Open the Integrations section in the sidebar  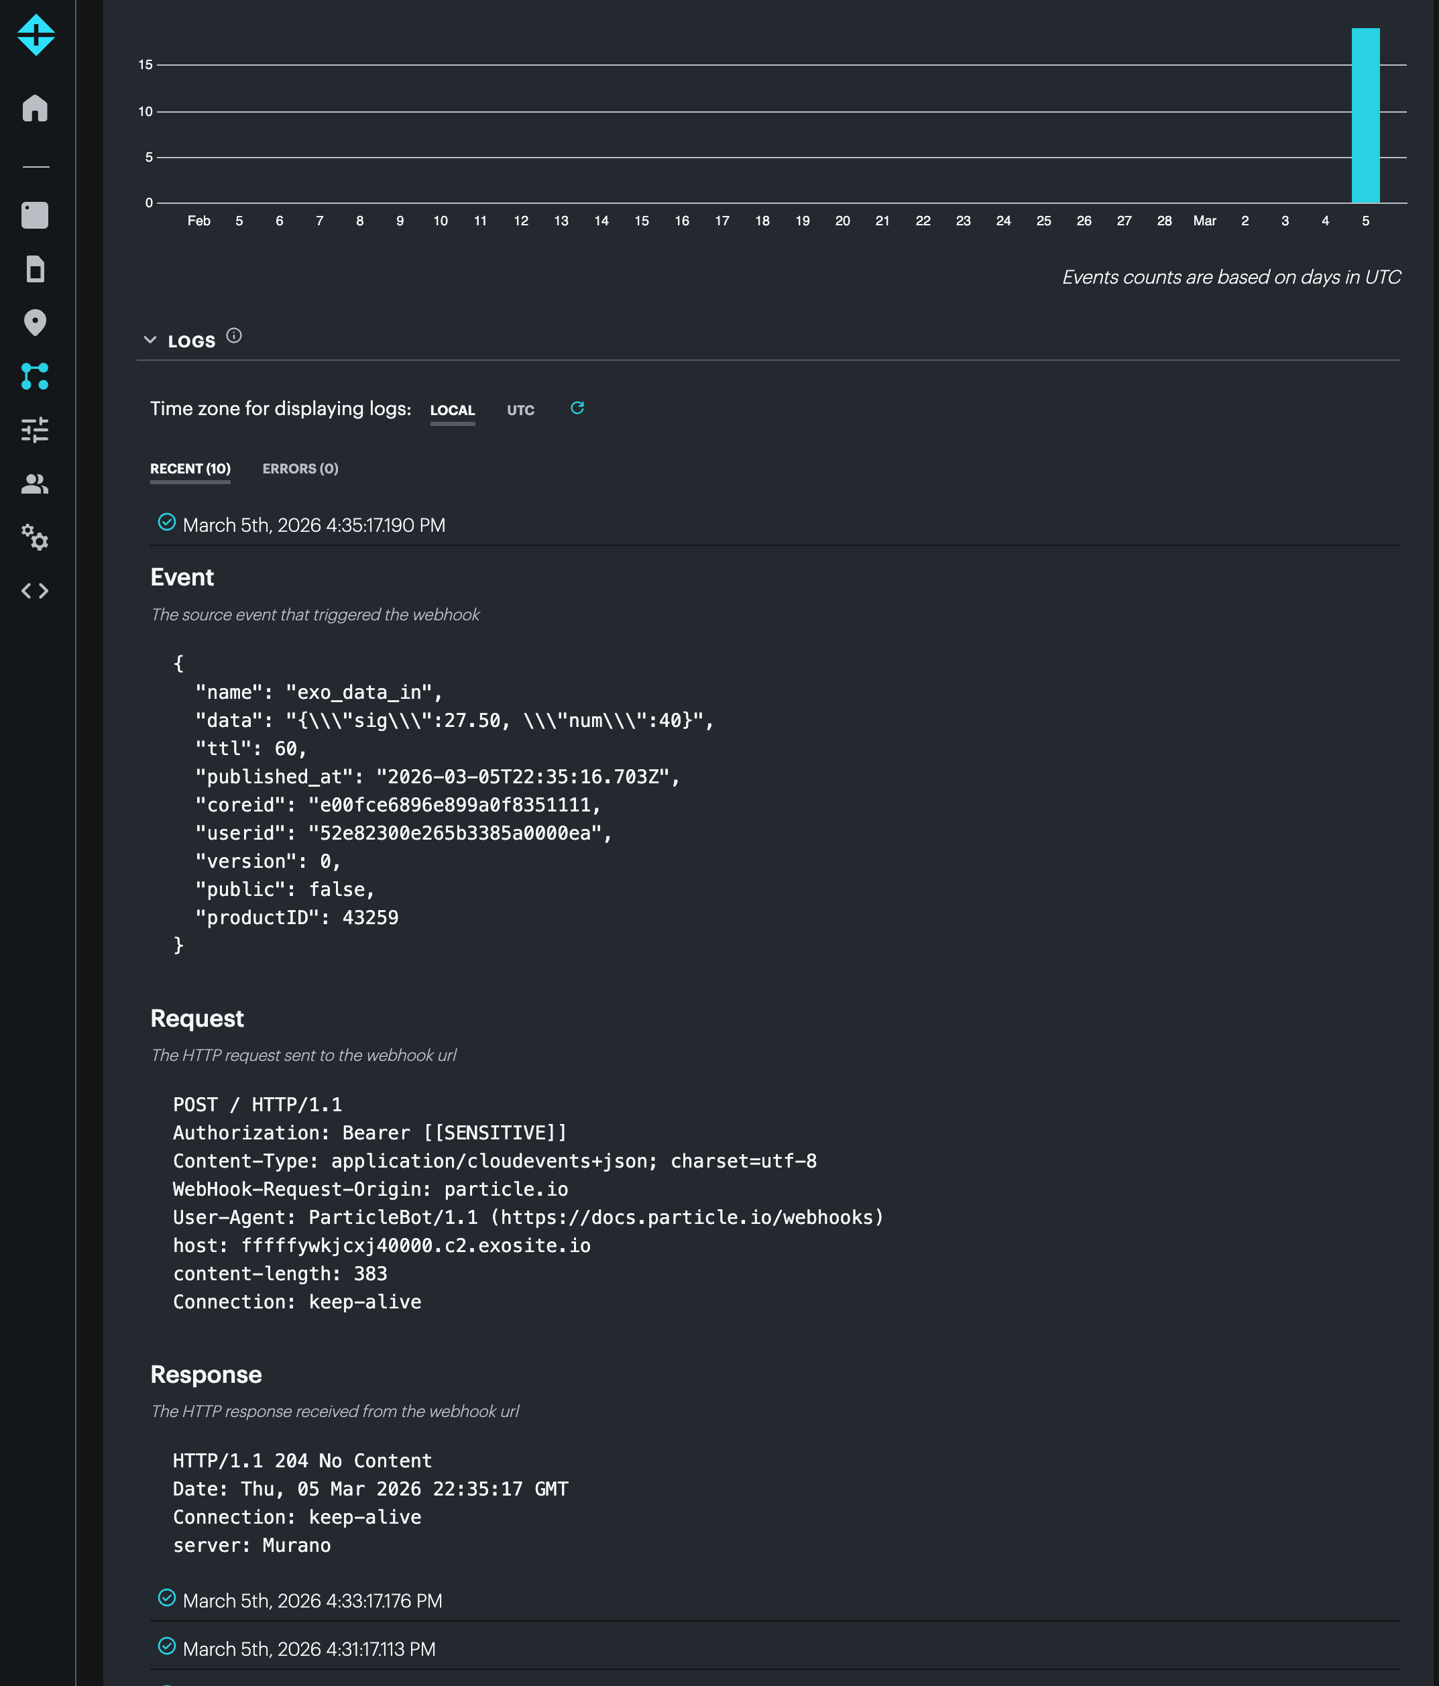[x=35, y=377]
